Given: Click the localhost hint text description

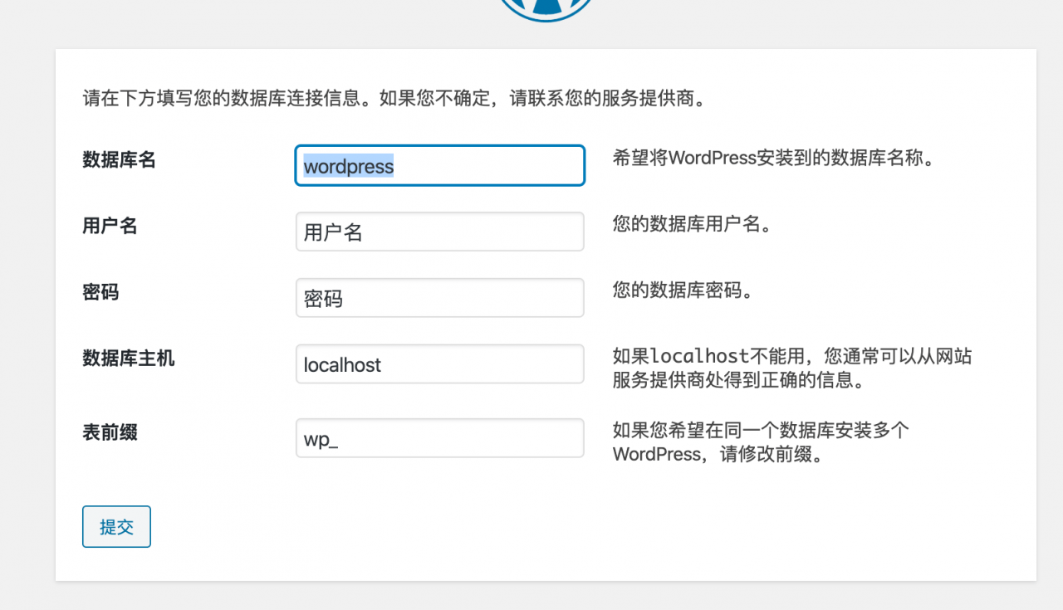Looking at the screenshot, I should 792,368.
